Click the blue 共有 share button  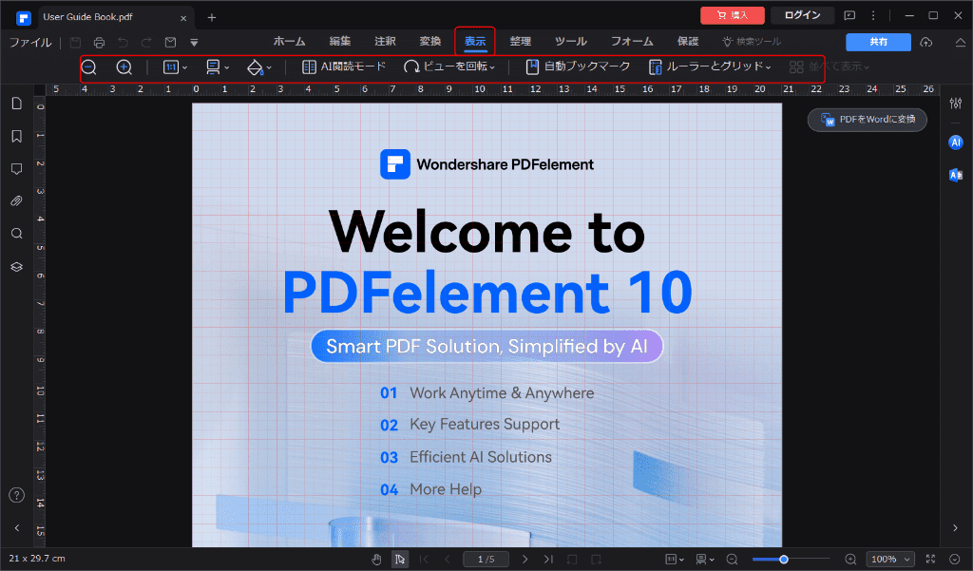click(878, 42)
